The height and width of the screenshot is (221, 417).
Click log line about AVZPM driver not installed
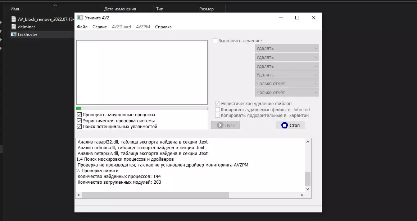pos(163,165)
